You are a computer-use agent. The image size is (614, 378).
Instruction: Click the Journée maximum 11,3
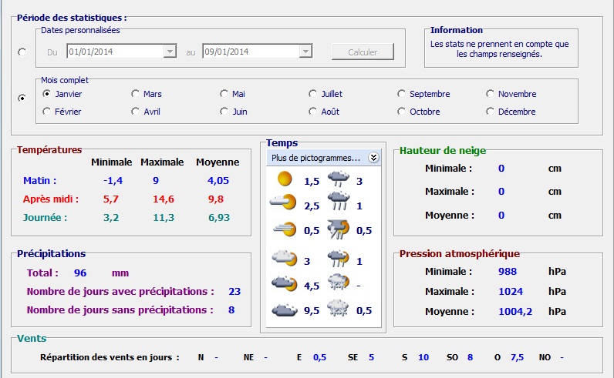164,217
